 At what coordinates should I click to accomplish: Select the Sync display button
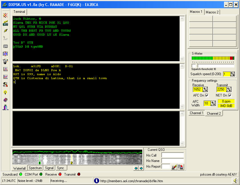point(60,168)
